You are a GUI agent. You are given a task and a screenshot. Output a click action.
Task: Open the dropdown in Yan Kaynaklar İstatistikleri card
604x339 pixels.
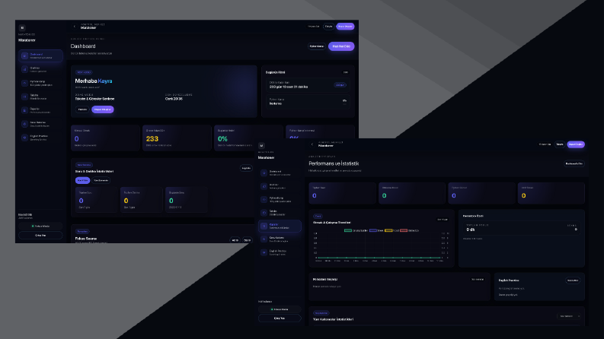coord(568,316)
